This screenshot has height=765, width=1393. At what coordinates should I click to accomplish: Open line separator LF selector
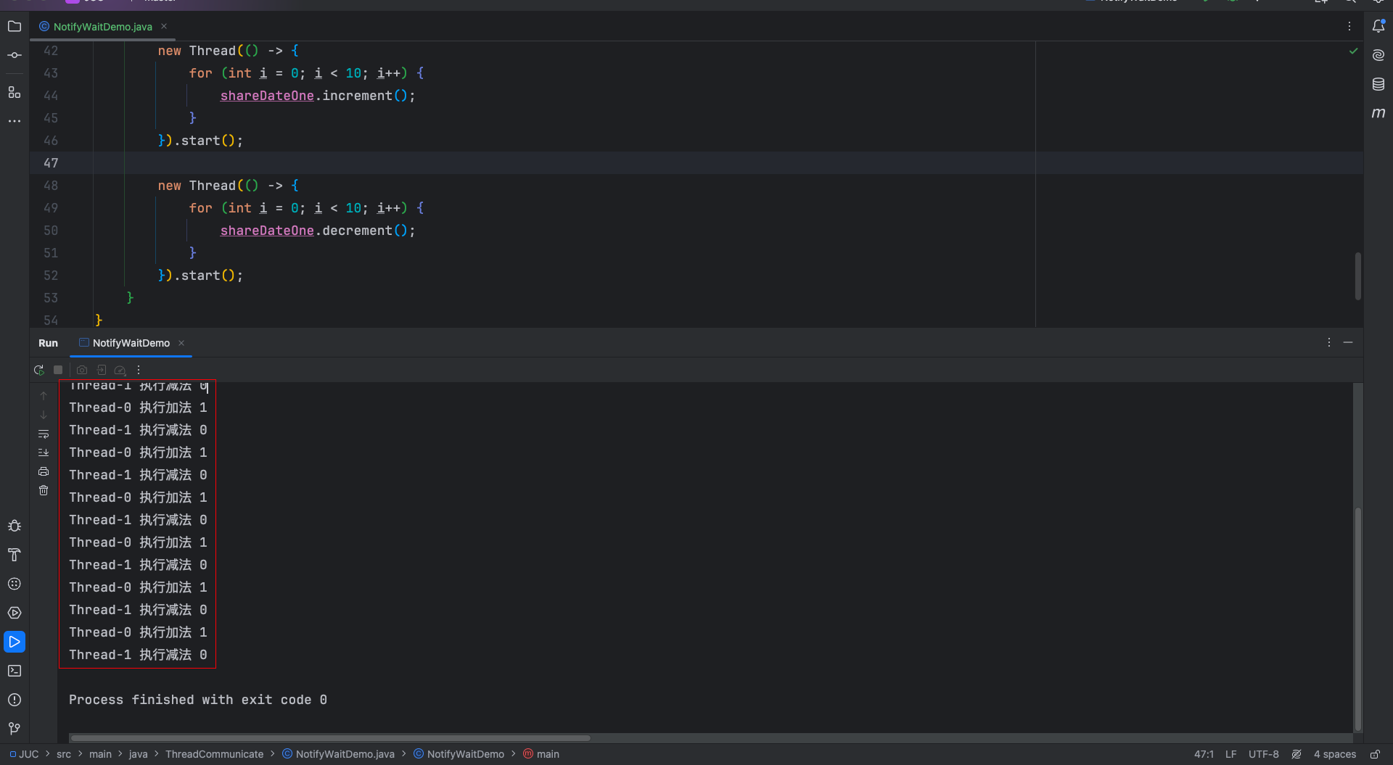point(1231,754)
